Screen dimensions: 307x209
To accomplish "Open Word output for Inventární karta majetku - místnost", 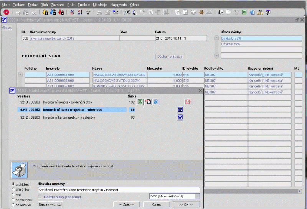I will (x=180, y=110).
